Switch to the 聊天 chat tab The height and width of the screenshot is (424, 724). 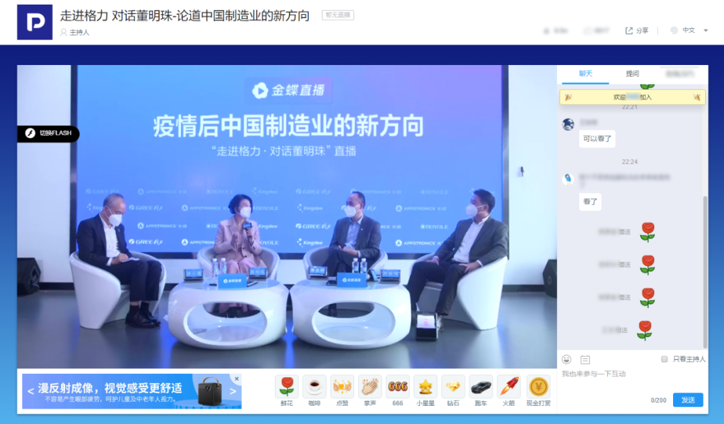pyautogui.click(x=585, y=75)
